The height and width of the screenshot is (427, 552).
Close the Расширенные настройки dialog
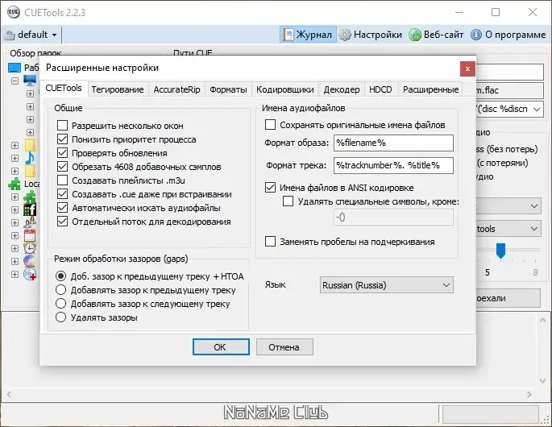coord(467,68)
